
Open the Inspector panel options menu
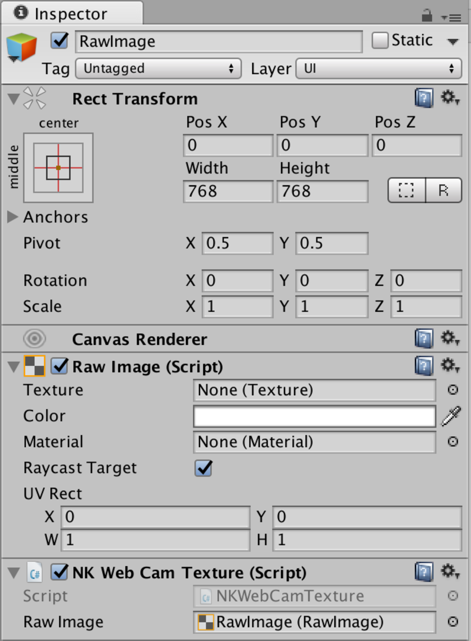[451, 17]
